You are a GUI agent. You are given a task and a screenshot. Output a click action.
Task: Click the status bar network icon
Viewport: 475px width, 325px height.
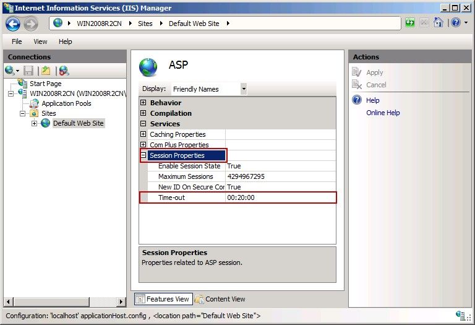click(x=460, y=315)
